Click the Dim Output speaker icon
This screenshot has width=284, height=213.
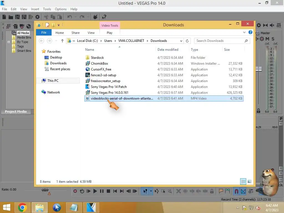[x=272, y=25]
